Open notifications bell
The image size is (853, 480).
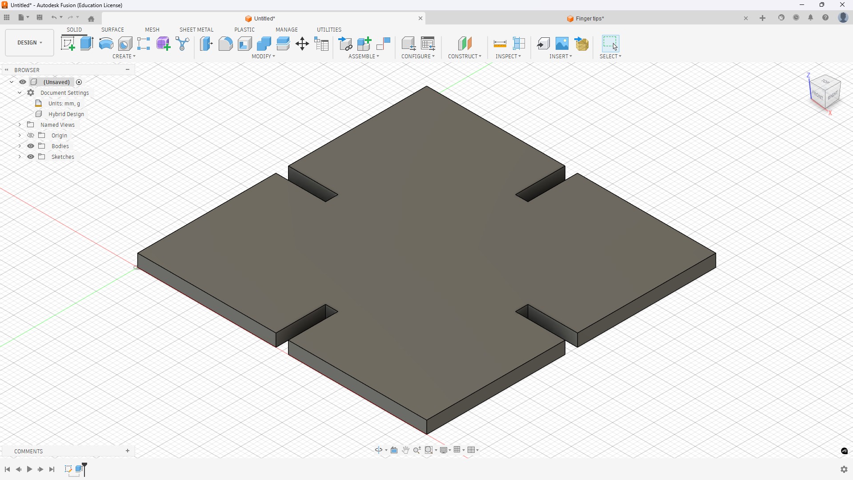click(811, 18)
